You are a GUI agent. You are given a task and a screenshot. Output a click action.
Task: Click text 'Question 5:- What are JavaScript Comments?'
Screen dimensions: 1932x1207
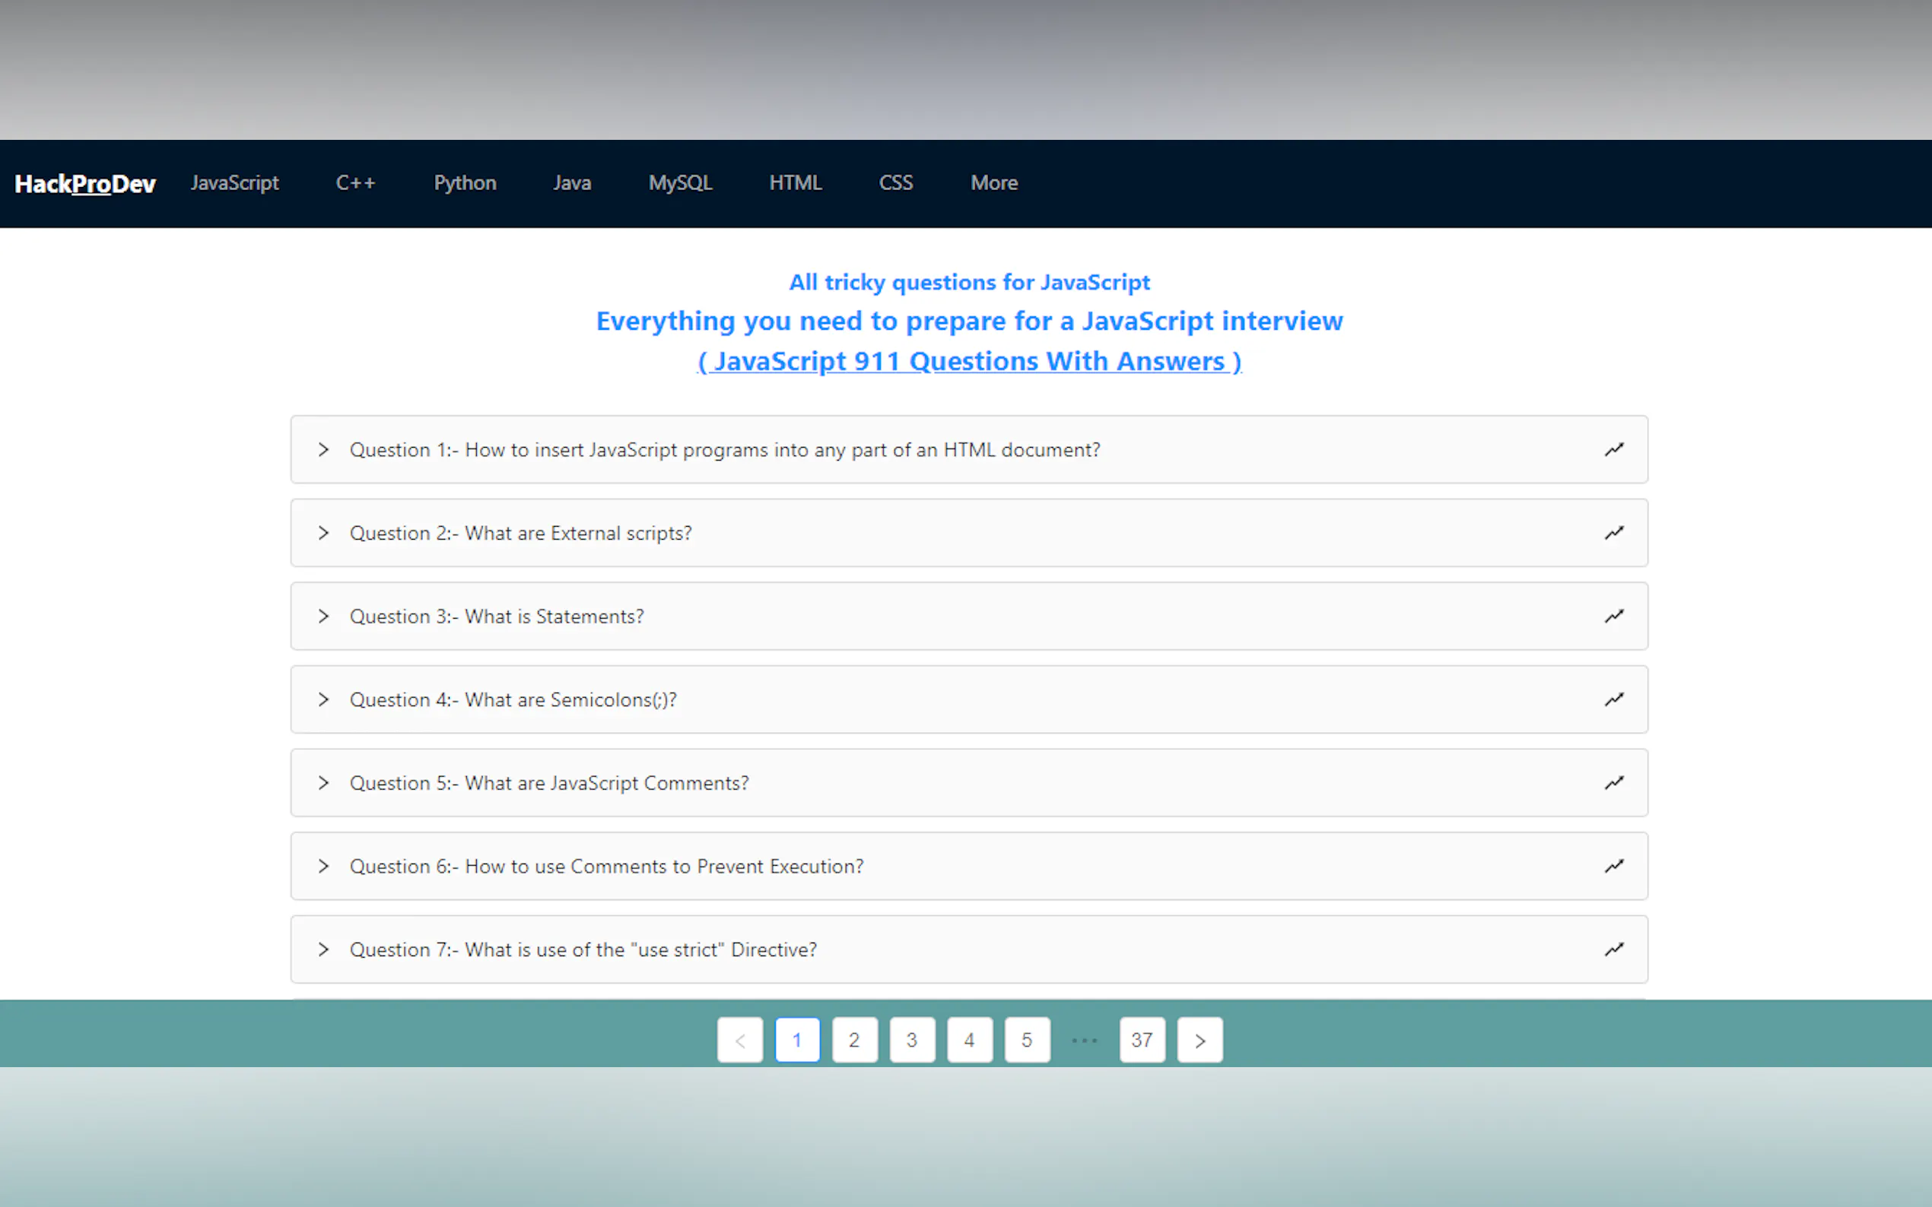549,783
